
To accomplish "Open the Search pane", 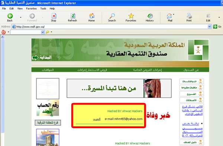I will click(x=112, y=17).
